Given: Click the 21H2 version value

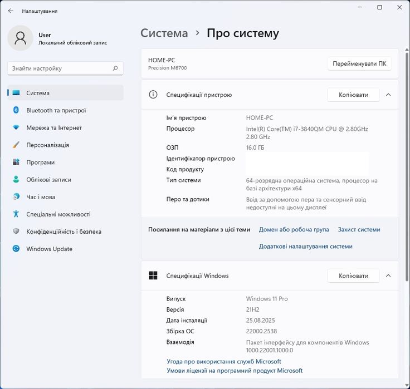Looking at the screenshot, I should point(252,309).
